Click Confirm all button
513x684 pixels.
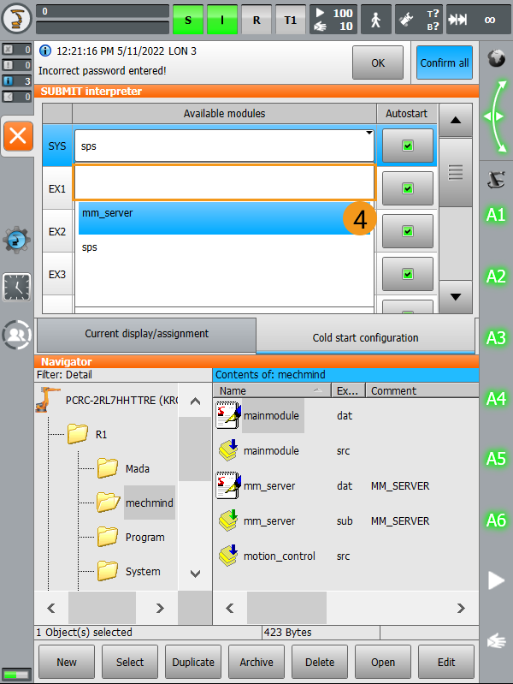point(444,62)
